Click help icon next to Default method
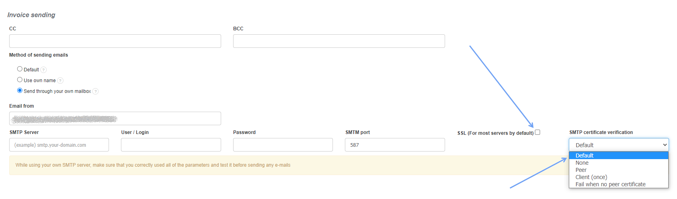This screenshot has width=677, height=199. [44, 70]
